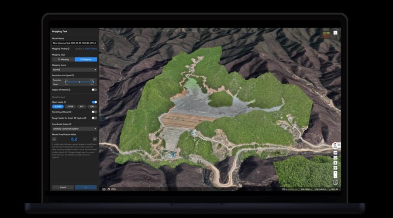Click the search icon on the map
The image size is (393, 218).
(335, 33)
